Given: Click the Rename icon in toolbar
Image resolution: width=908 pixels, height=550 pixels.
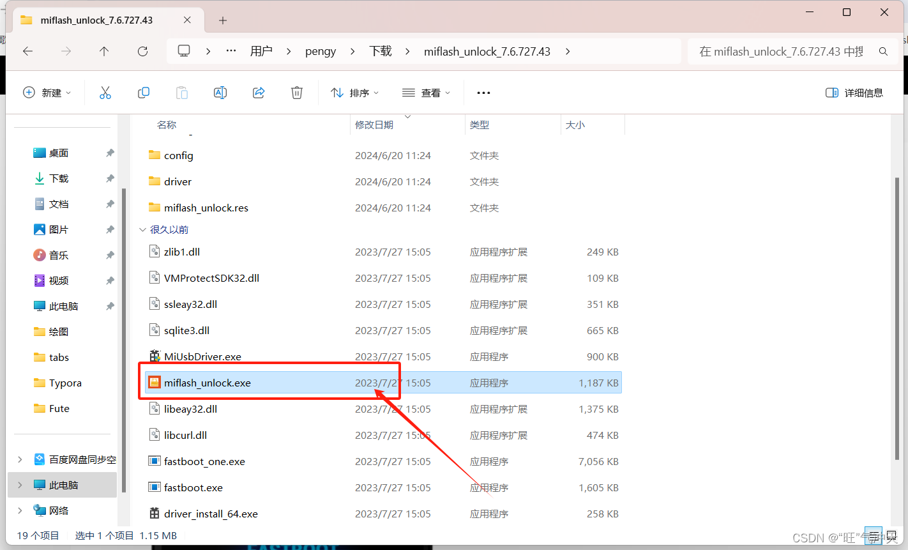Looking at the screenshot, I should coord(220,93).
